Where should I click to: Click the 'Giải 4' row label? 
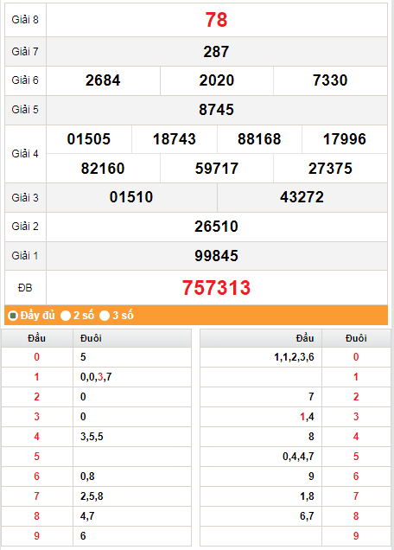(25, 154)
